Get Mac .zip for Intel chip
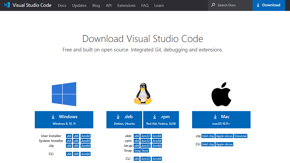290x163 pixels. [x=208, y=136]
